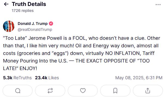Click the word ReTruths in stats
166x99 pixels.
click(23, 78)
